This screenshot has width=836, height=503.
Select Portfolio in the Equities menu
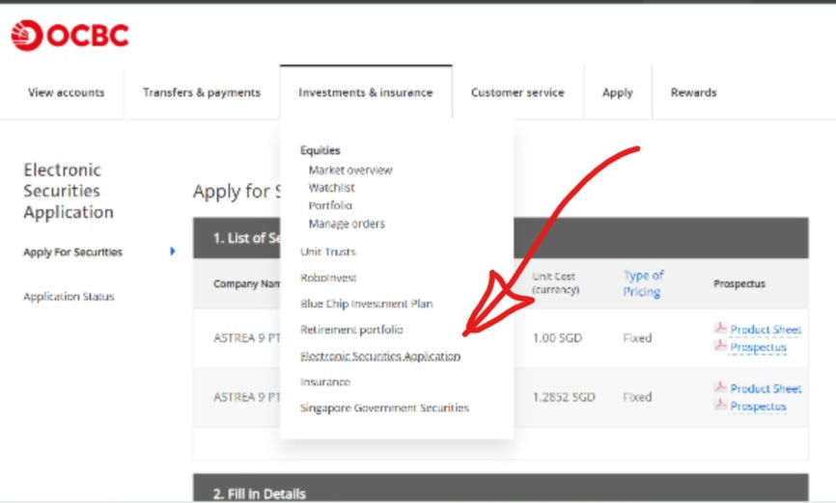[x=330, y=205]
